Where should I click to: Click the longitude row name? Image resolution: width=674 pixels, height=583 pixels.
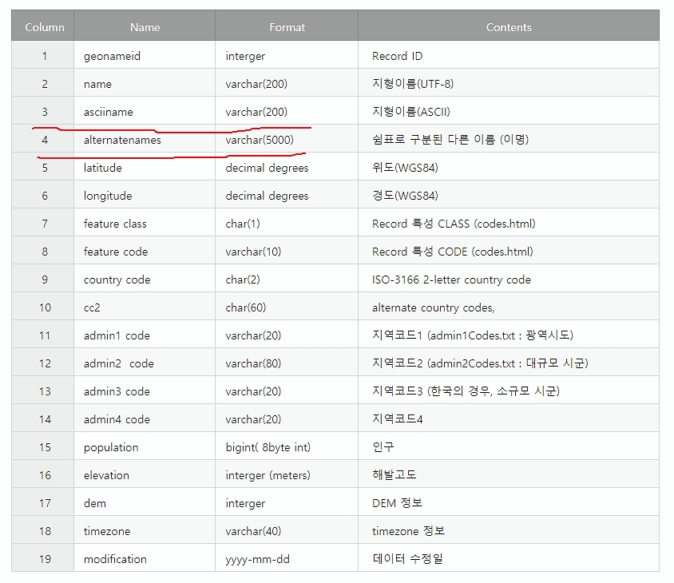[x=108, y=196]
